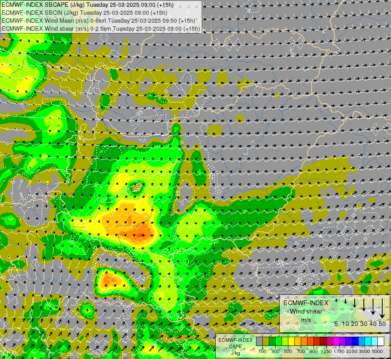The width and height of the screenshot is (391, 359).
Task: Click the 'Wind shear' legend label
Action: (306, 312)
